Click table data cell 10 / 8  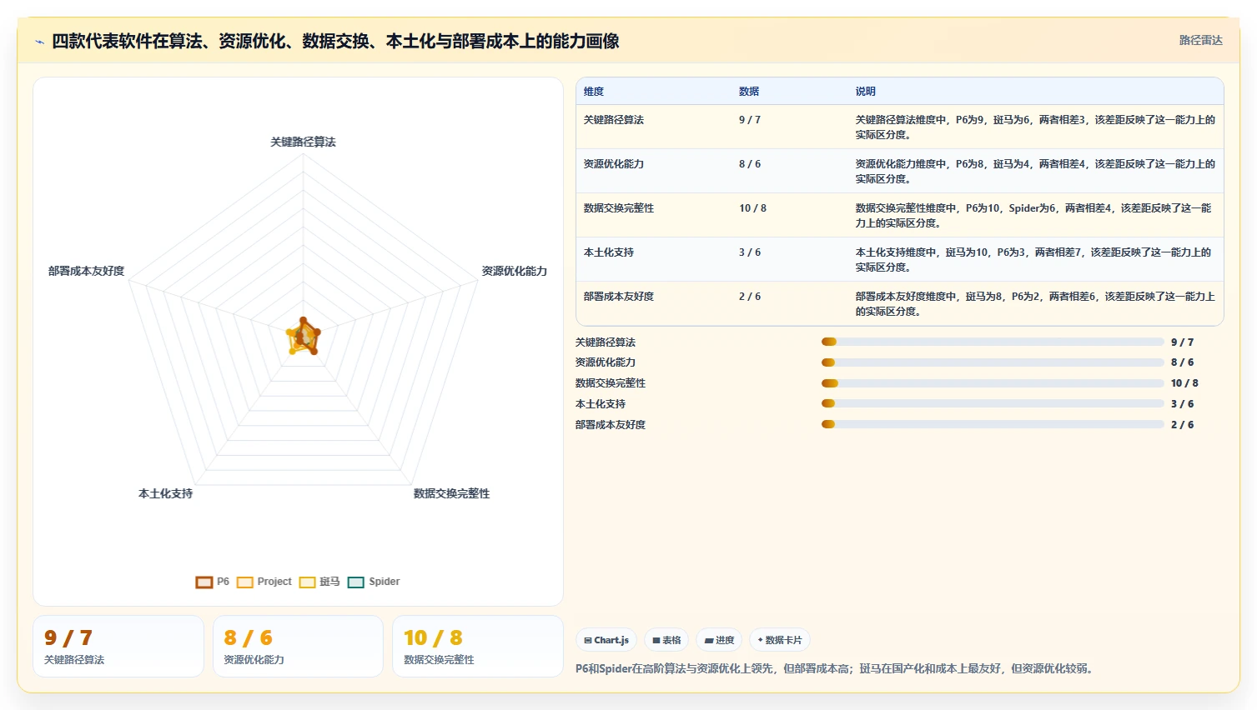[x=752, y=208]
